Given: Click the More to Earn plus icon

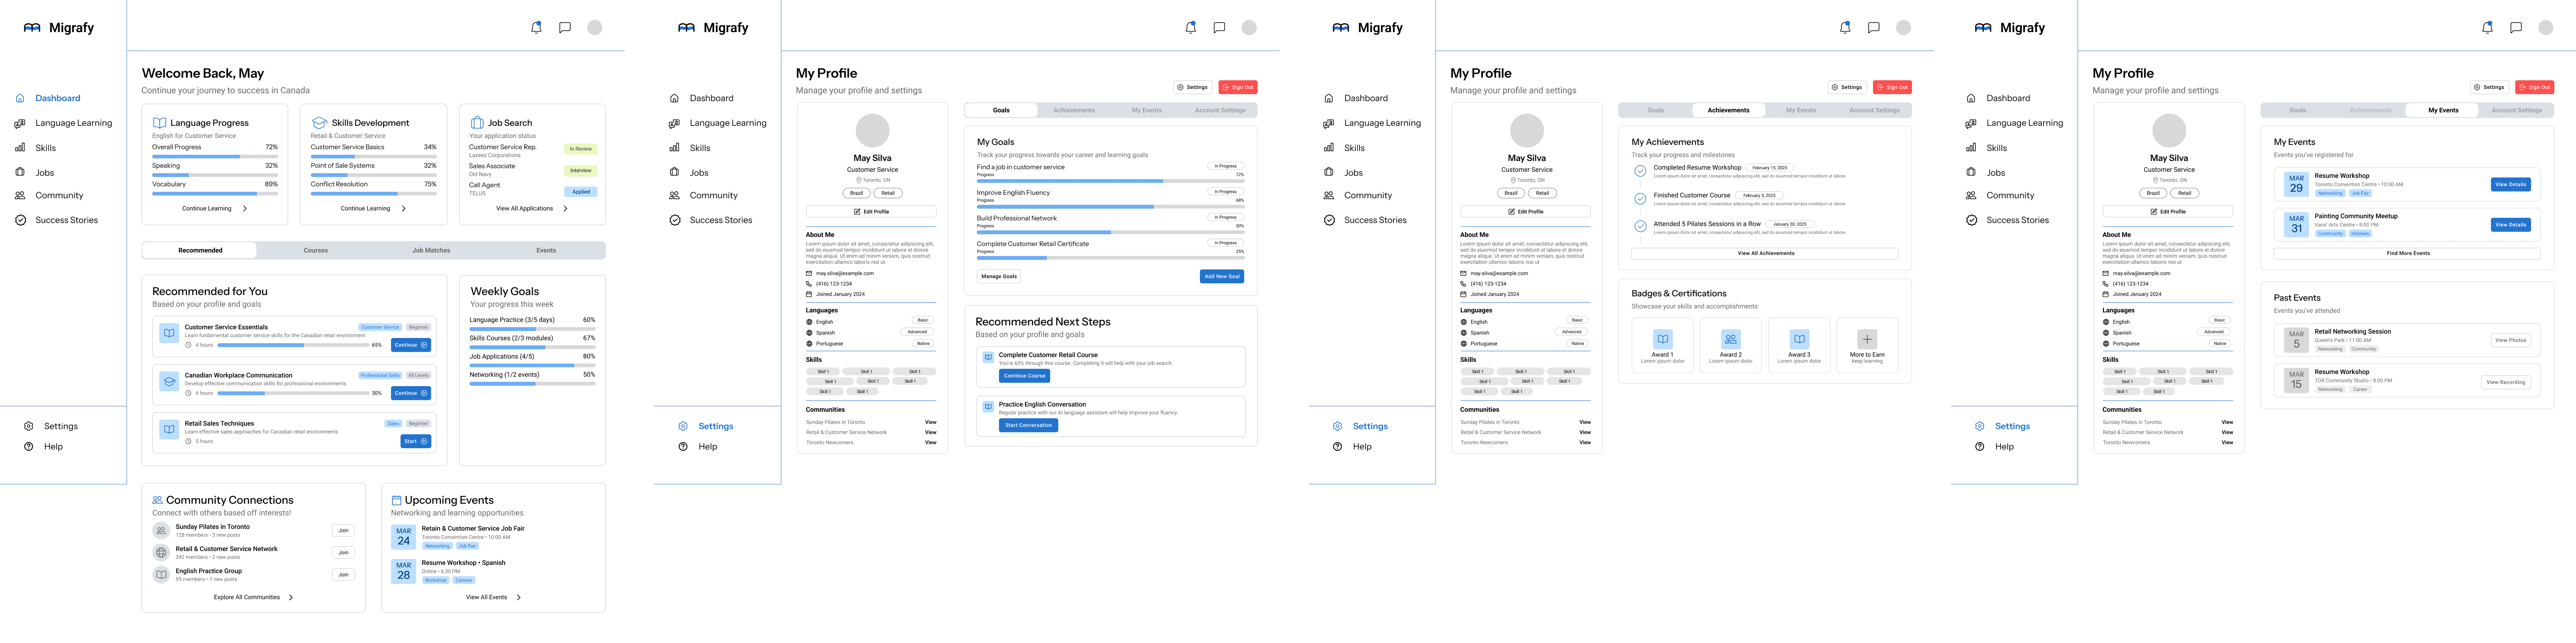Looking at the screenshot, I should pos(1867,339).
